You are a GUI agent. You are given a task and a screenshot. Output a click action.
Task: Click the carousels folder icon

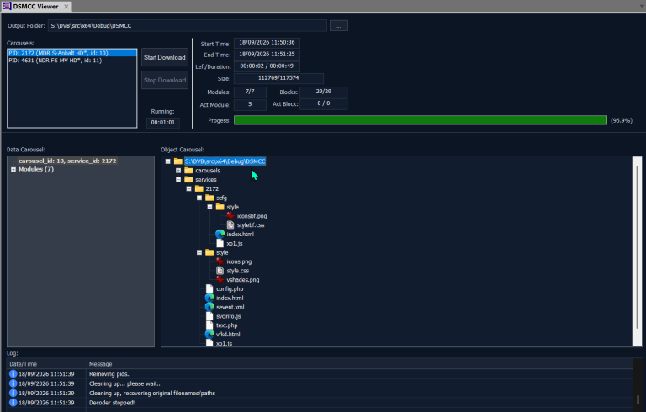(188, 170)
